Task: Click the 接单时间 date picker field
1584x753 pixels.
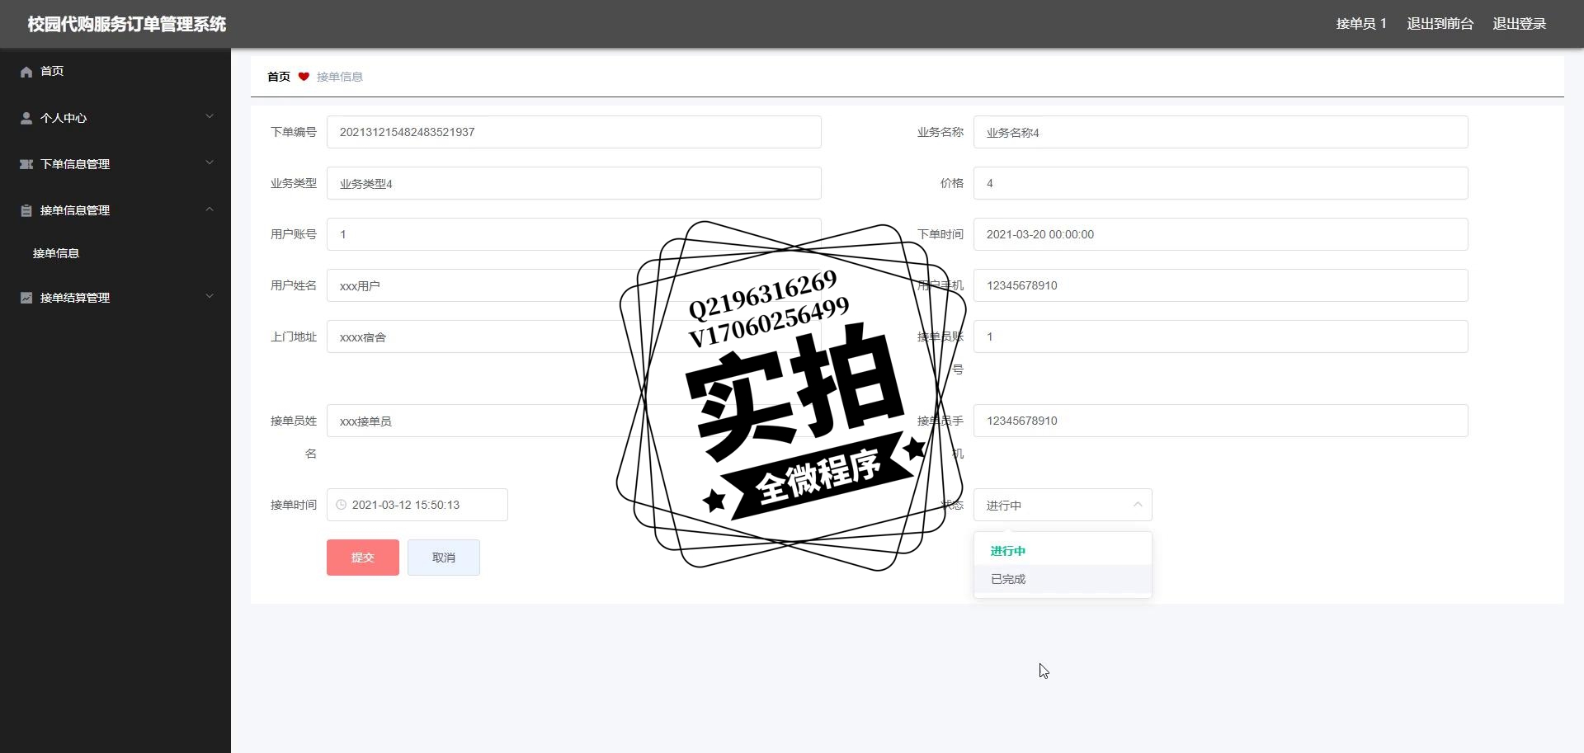Action: 417,505
